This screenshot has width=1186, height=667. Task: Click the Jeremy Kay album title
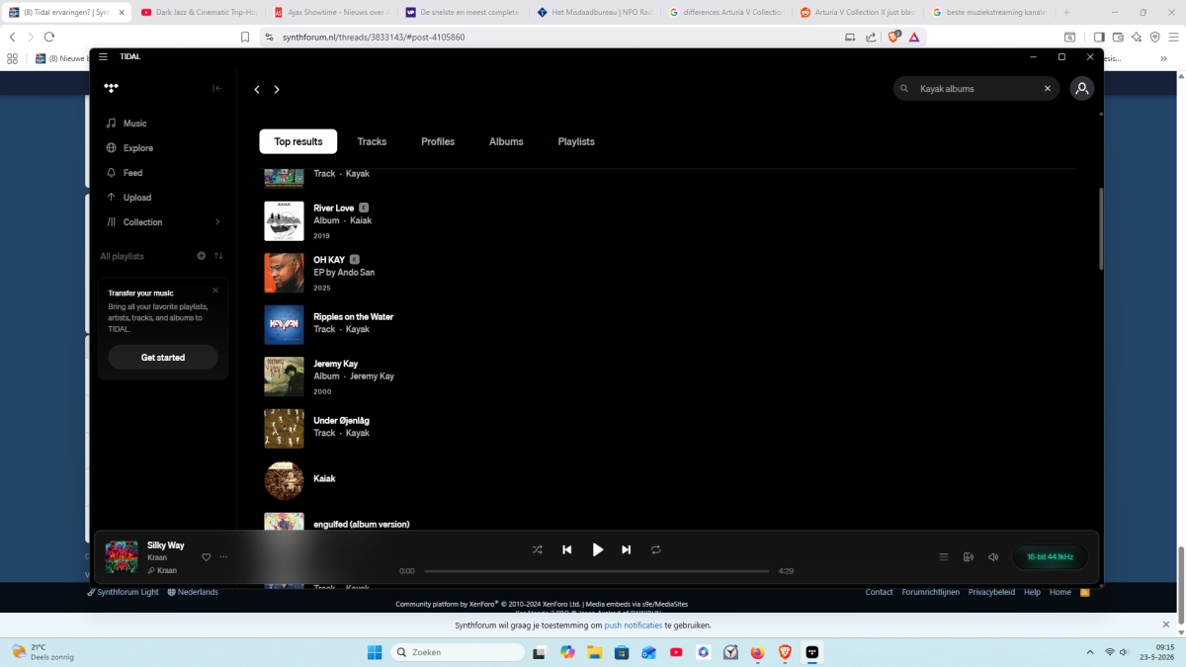pyautogui.click(x=335, y=365)
